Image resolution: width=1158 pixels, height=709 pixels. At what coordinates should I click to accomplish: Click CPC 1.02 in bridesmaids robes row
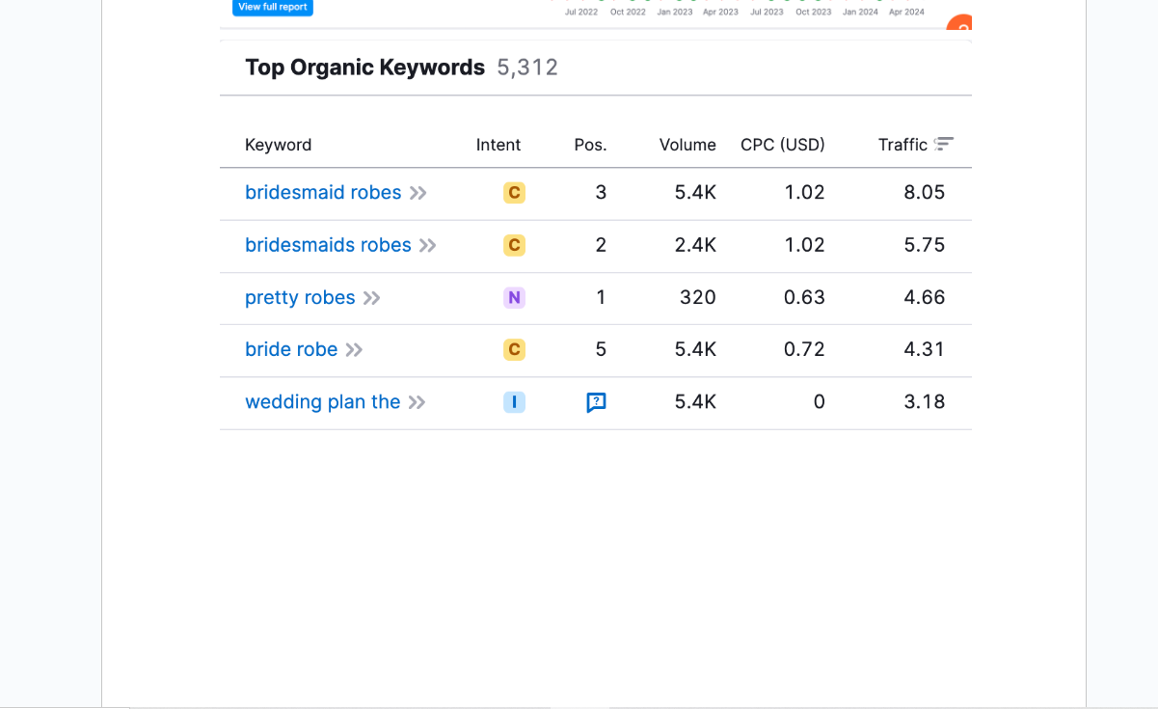(805, 245)
